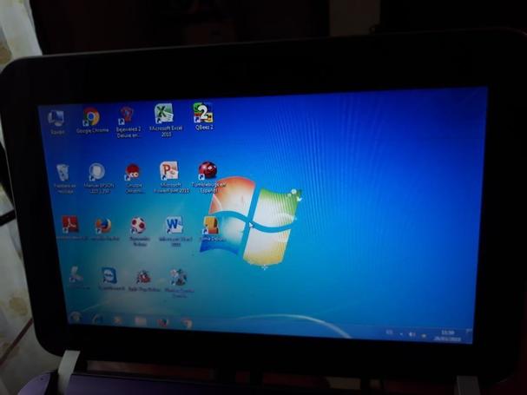Open the Manual EPSON shortcut icon
527x395 pixels.
(x=98, y=178)
